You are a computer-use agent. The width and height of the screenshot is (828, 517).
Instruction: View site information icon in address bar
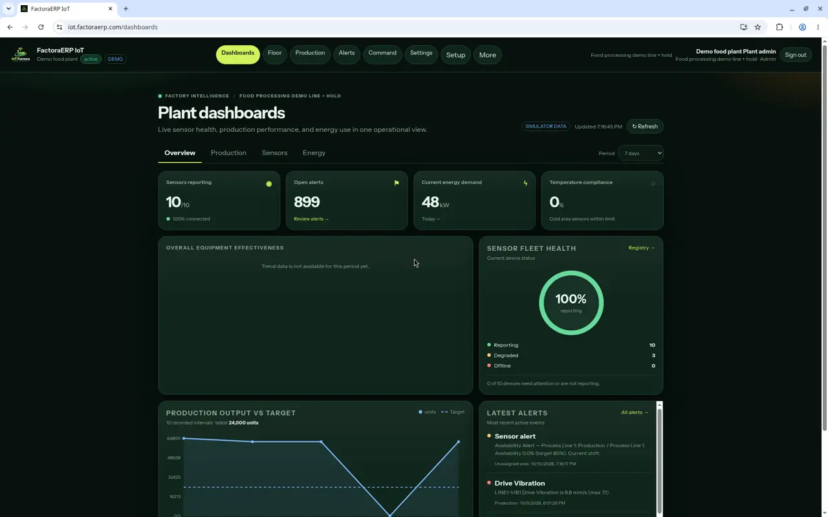click(x=59, y=27)
